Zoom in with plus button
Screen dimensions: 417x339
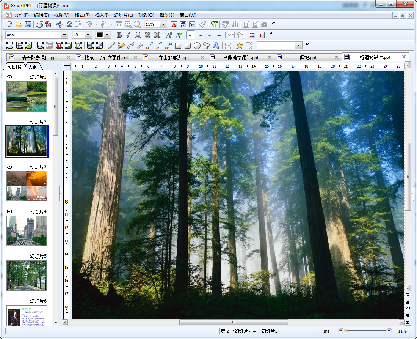(x=389, y=331)
